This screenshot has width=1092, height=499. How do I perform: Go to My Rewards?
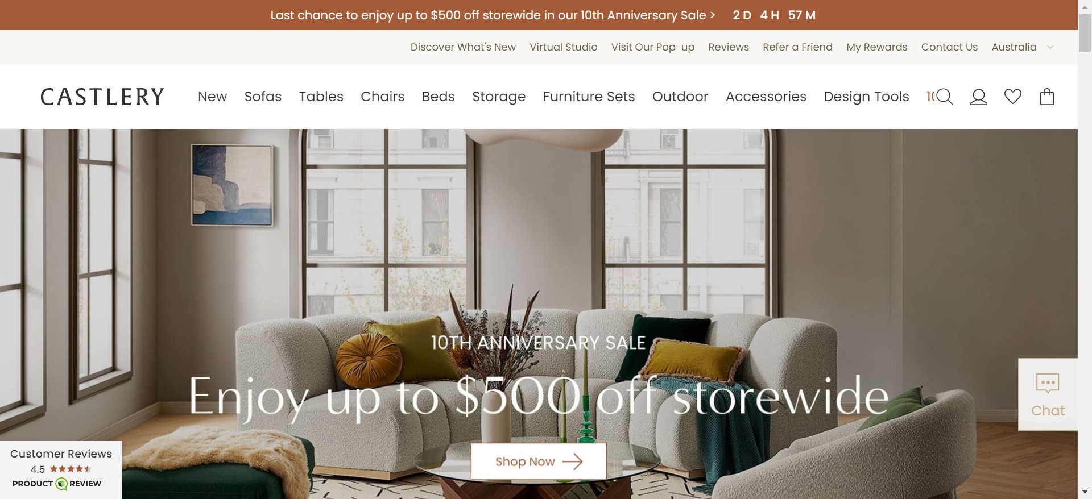point(876,47)
